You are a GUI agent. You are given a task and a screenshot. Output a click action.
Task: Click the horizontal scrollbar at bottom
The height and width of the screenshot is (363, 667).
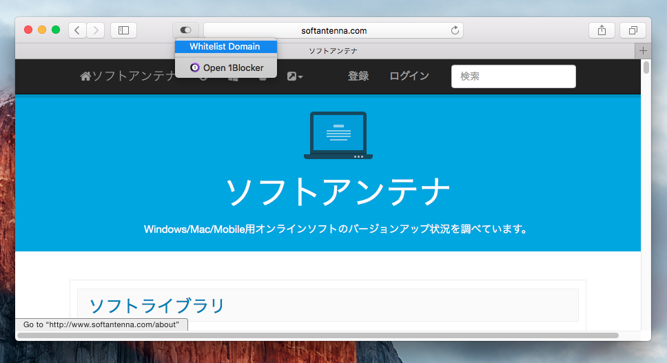318,335
